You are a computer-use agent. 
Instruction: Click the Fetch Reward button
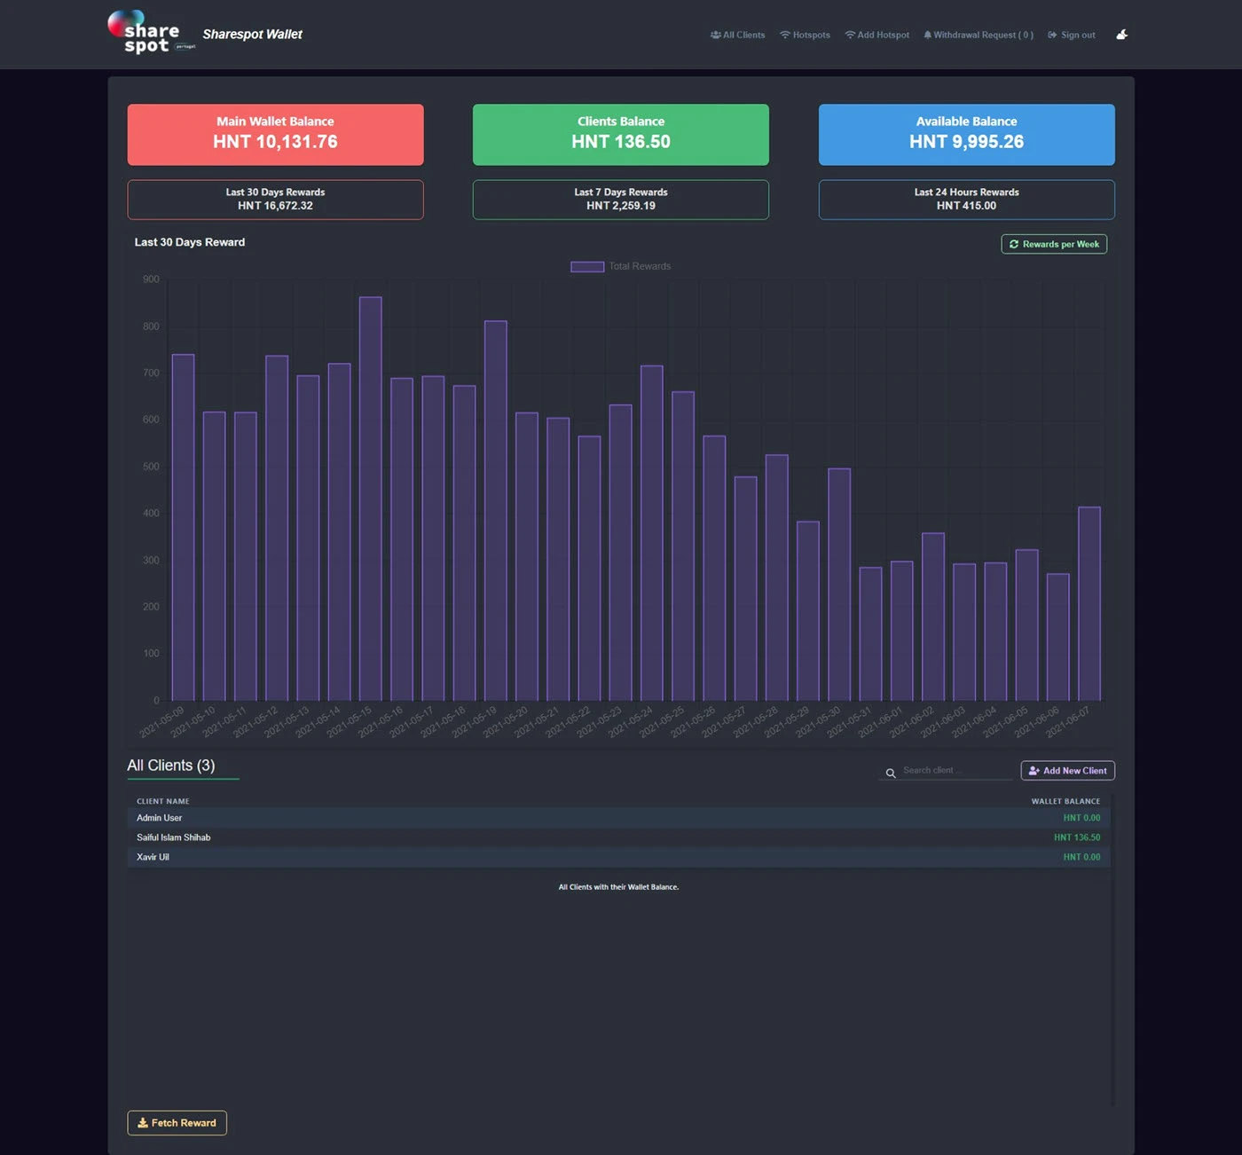coord(177,1123)
